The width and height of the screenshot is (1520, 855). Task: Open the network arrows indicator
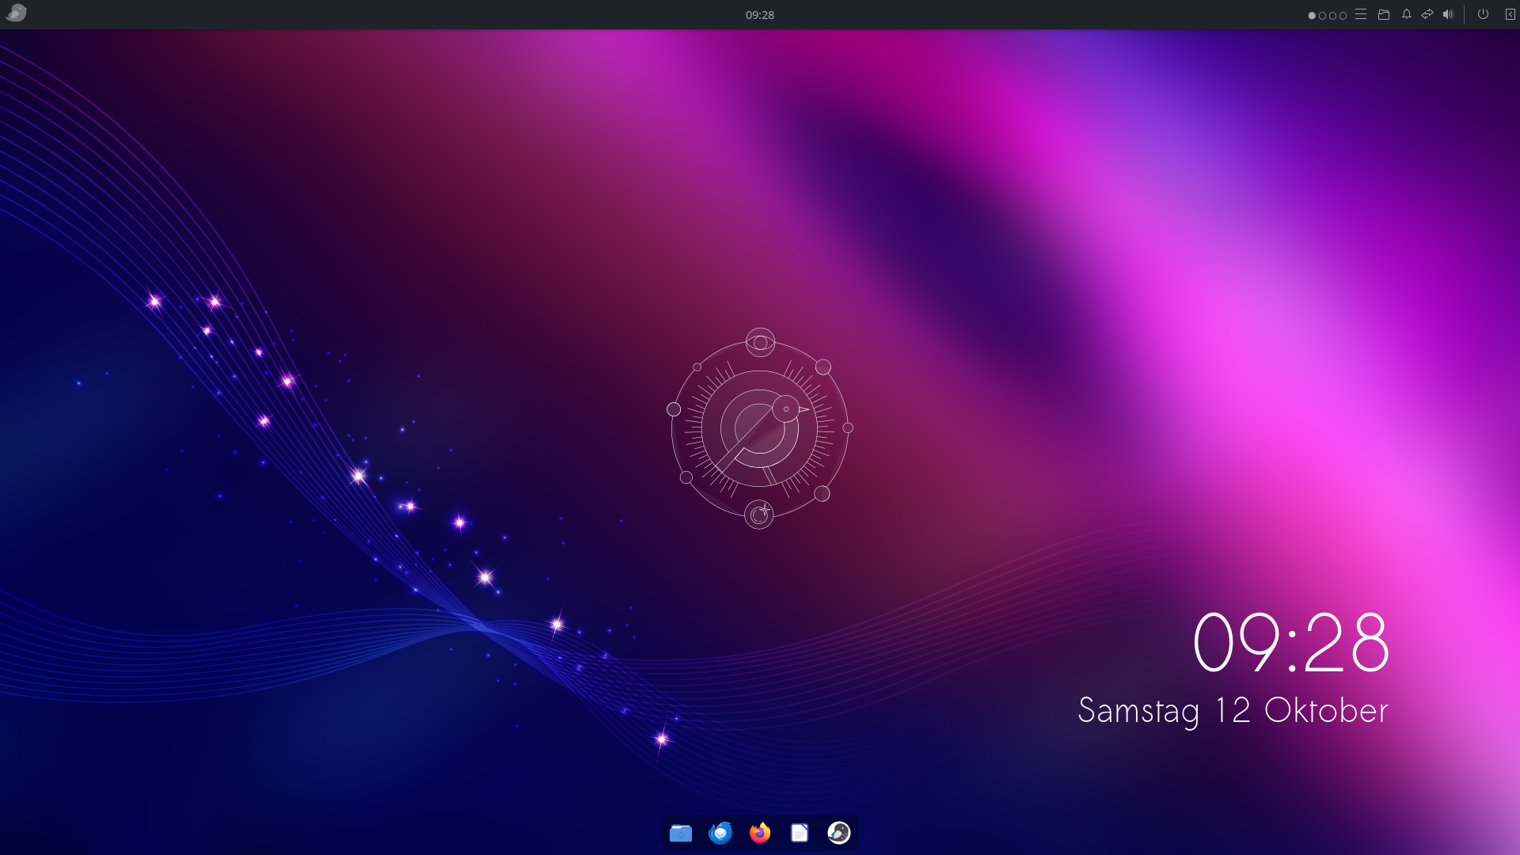click(x=1427, y=14)
